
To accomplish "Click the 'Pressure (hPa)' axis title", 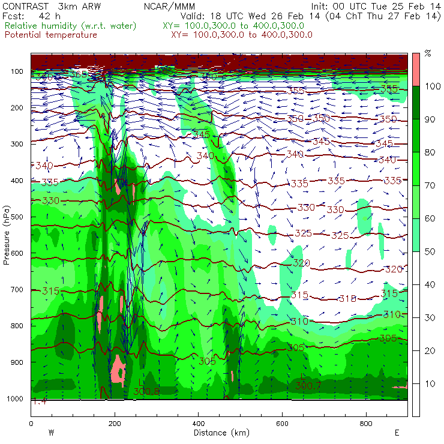I will click(6, 235).
